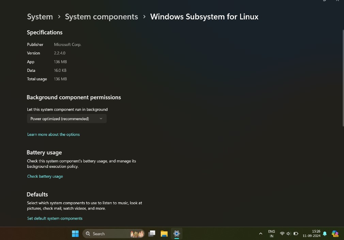Image resolution: width=344 pixels, height=240 pixels.
Task: Click the taskbar Search box
Action: 114,234
